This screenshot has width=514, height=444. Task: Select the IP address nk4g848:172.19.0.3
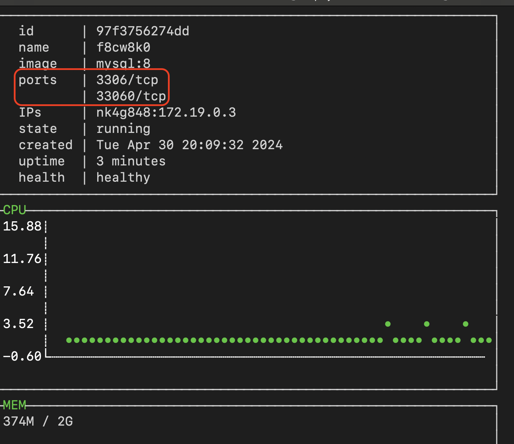click(x=166, y=112)
